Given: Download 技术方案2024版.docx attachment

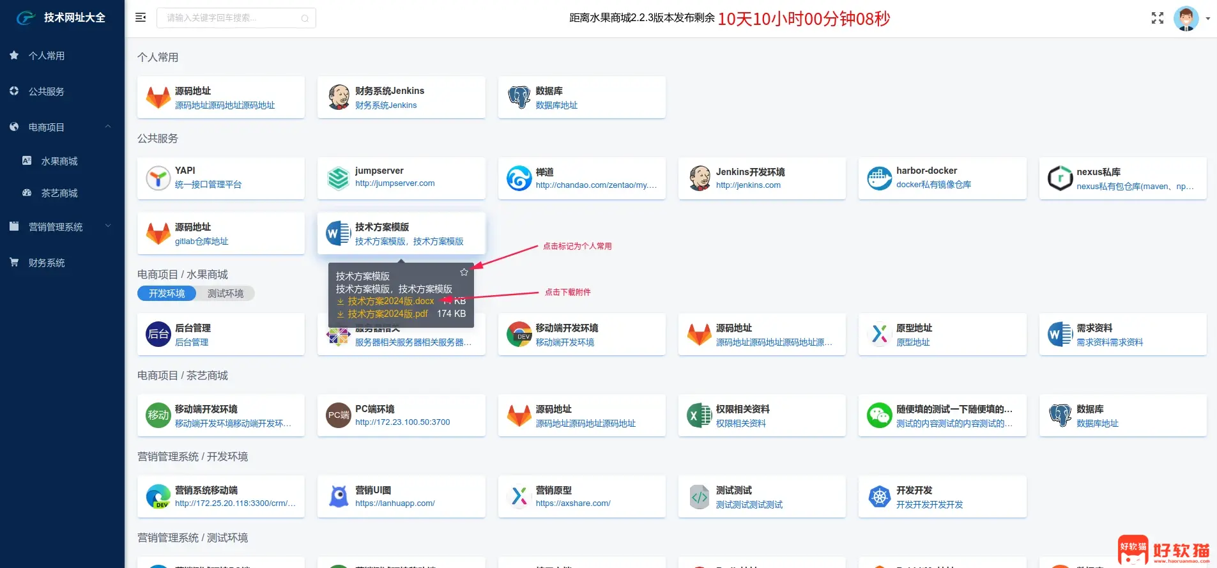Looking at the screenshot, I should coord(390,301).
